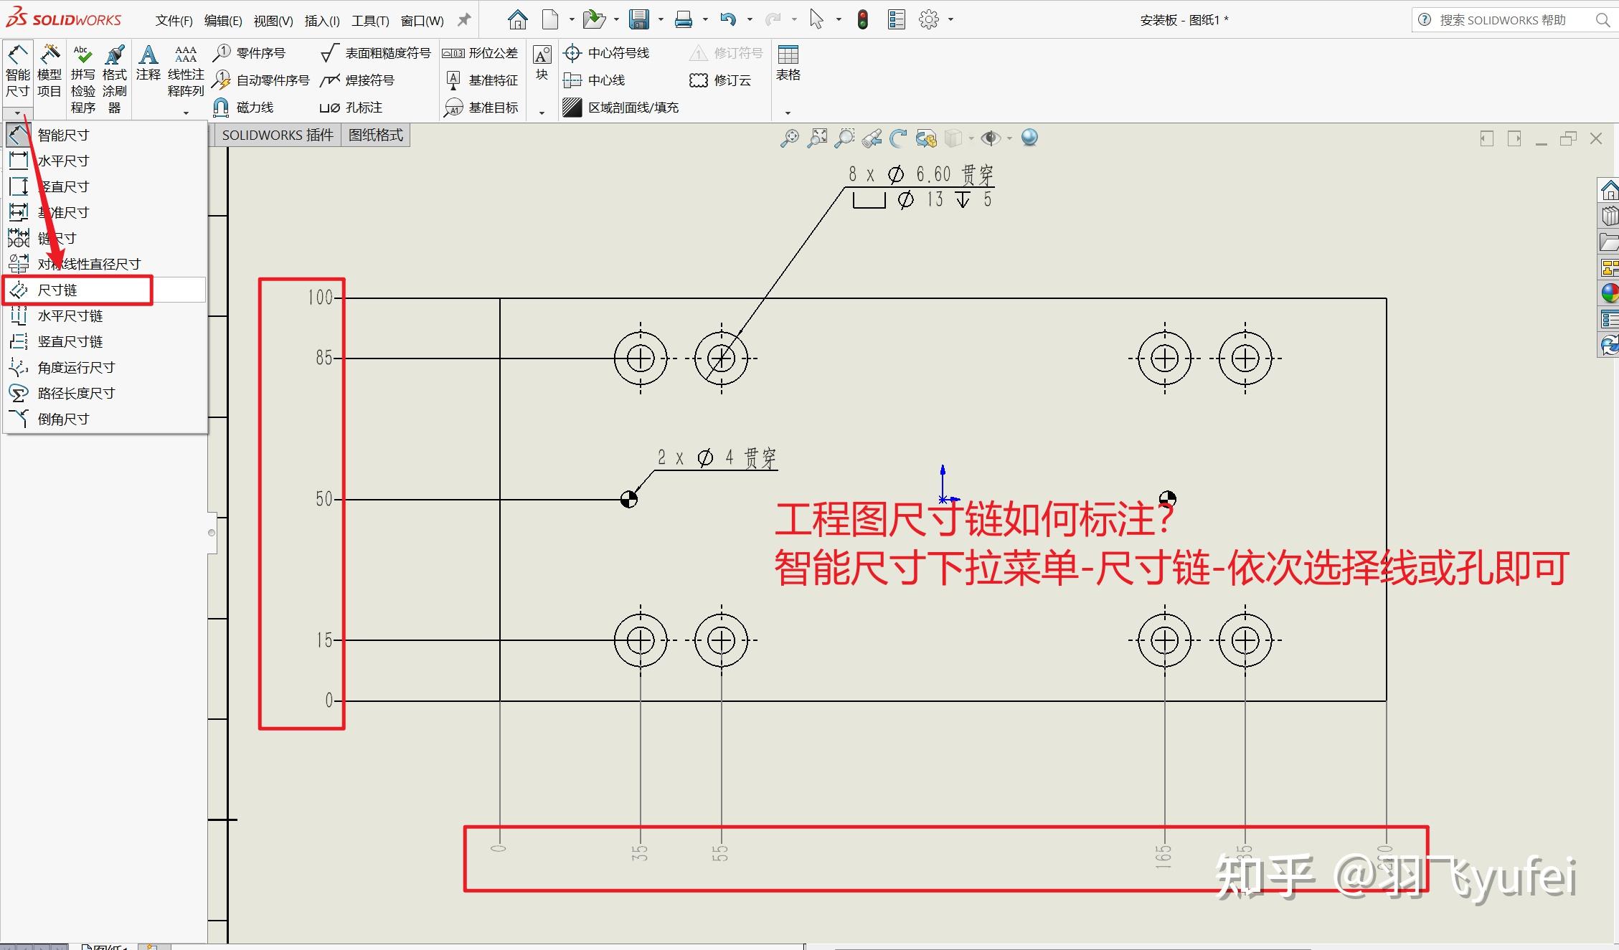Open Blocks tool
The width and height of the screenshot is (1619, 950).
pyautogui.click(x=542, y=63)
